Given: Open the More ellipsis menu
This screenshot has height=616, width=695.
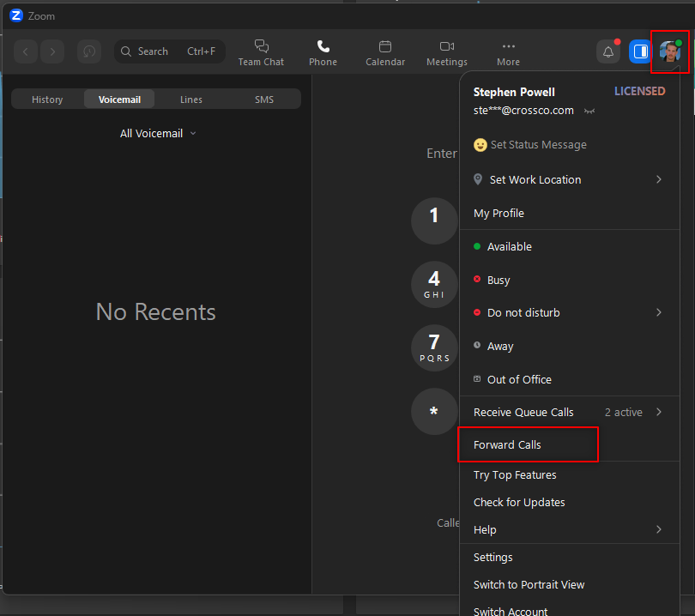Looking at the screenshot, I should click(509, 46).
